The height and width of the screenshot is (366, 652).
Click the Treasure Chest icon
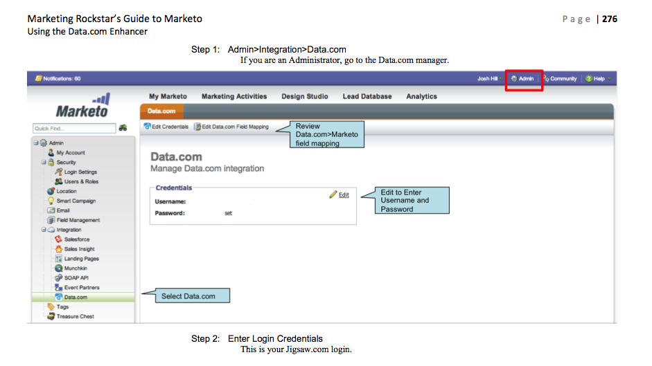[x=51, y=316]
